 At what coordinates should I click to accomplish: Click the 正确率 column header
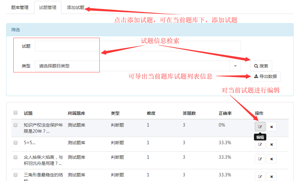coord(225,113)
